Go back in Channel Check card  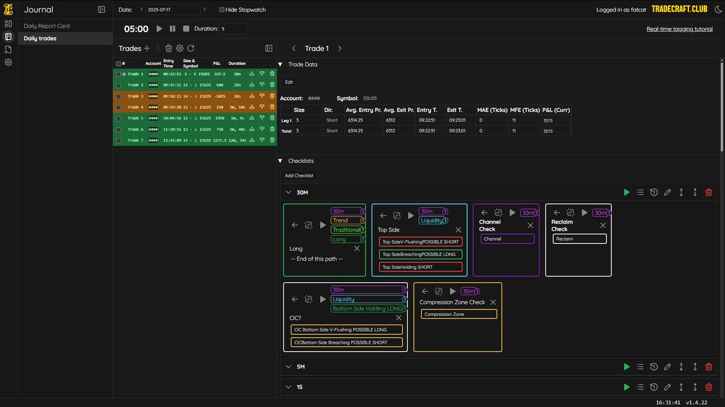pos(485,213)
